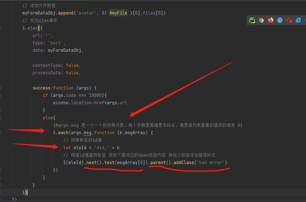Click the .next() method call
The height and width of the screenshot is (202, 306).
[x=93, y=163]
